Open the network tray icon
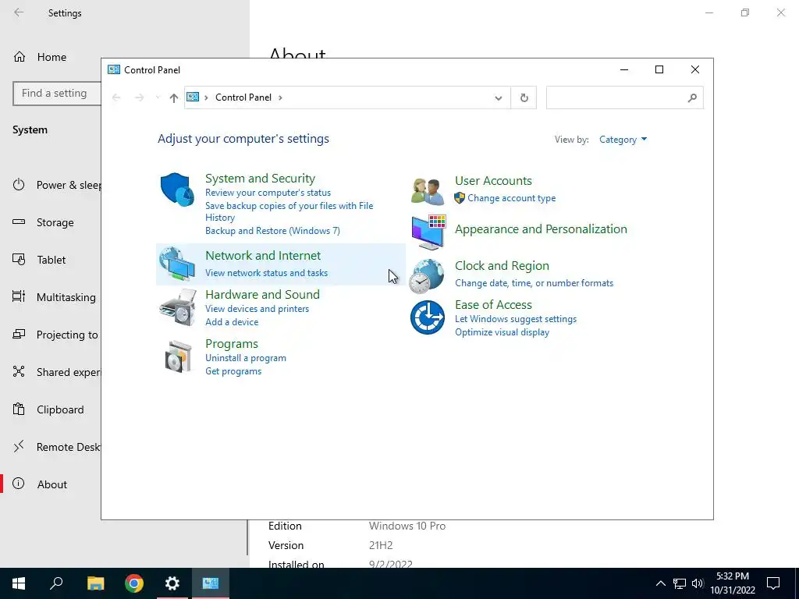The image size is (799, 599). point(680,583)
